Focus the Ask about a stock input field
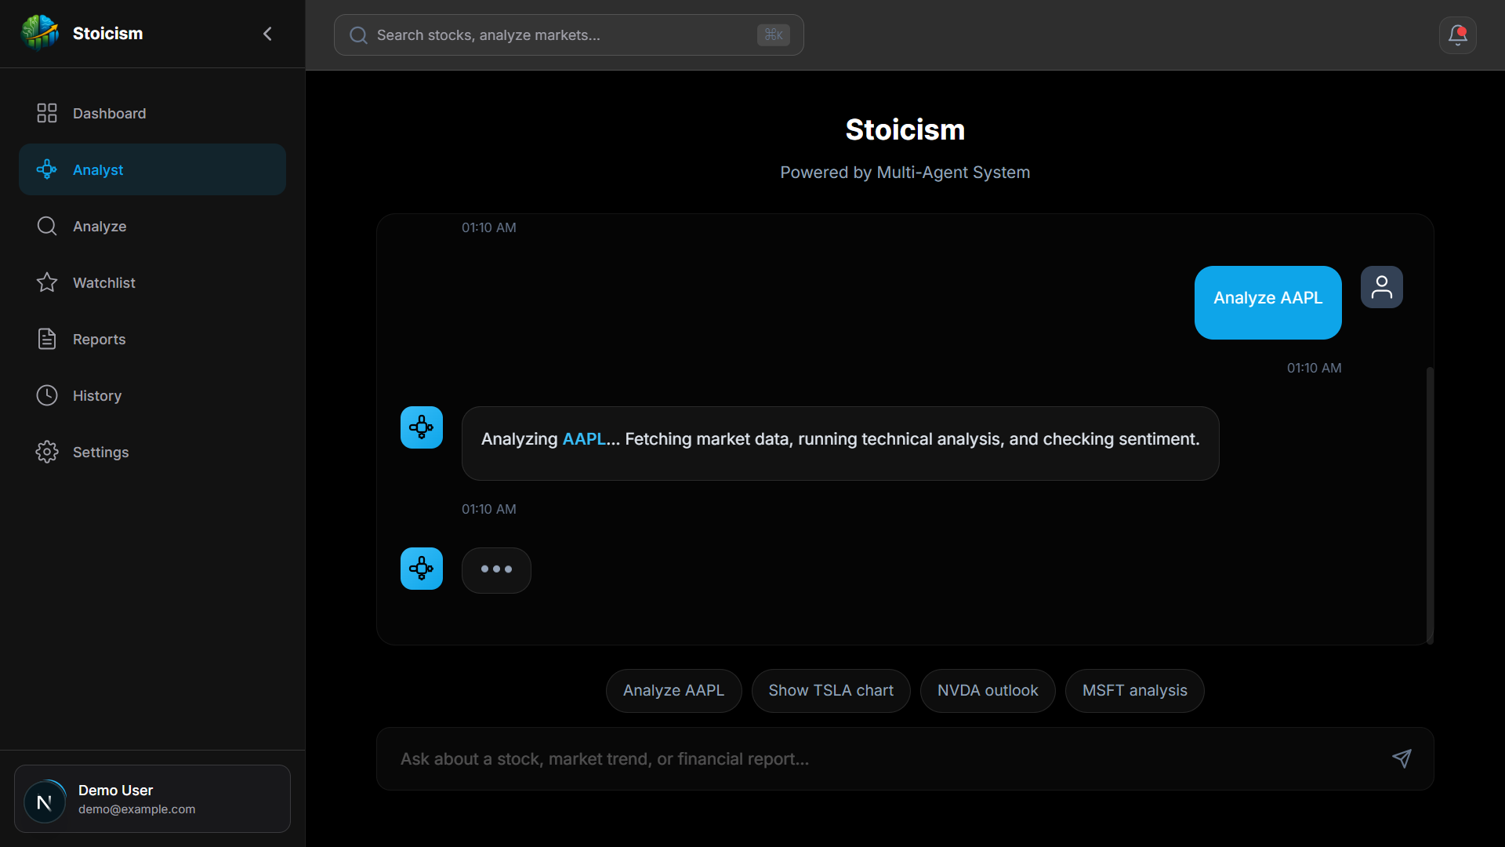1505x847 pixels. pos(784,758)
